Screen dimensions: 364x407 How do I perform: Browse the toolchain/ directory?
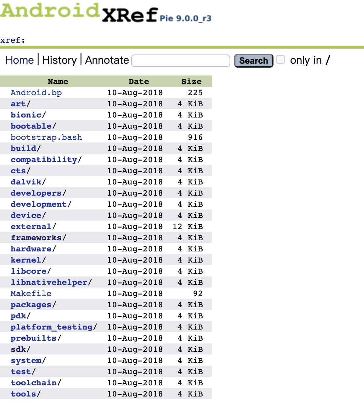tap(33, 382)
